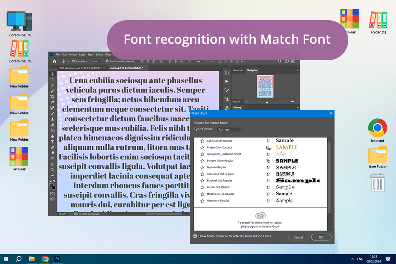
Task: Show hidden icons in system tray
Action: pos(352,259)
